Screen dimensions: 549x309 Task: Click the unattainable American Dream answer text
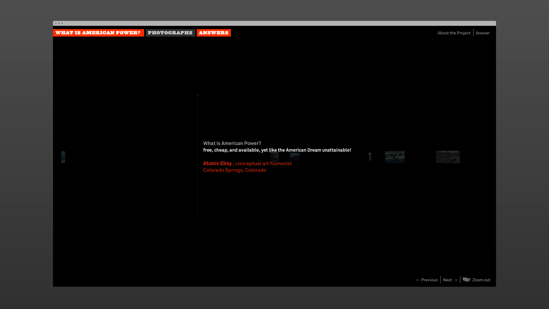[x=277, y=150]
